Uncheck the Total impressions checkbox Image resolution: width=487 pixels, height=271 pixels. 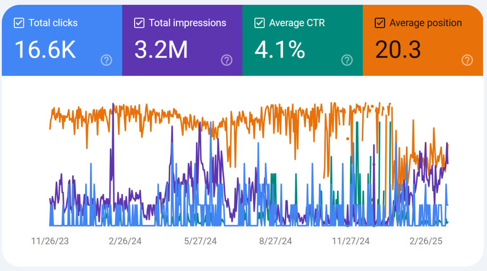pos(139,23)
